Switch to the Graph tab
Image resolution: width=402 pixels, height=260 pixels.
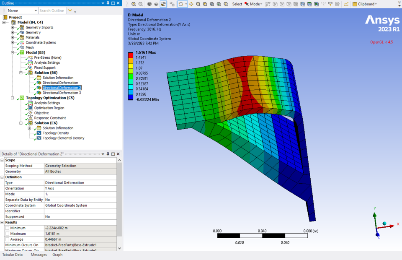[57, 255]
